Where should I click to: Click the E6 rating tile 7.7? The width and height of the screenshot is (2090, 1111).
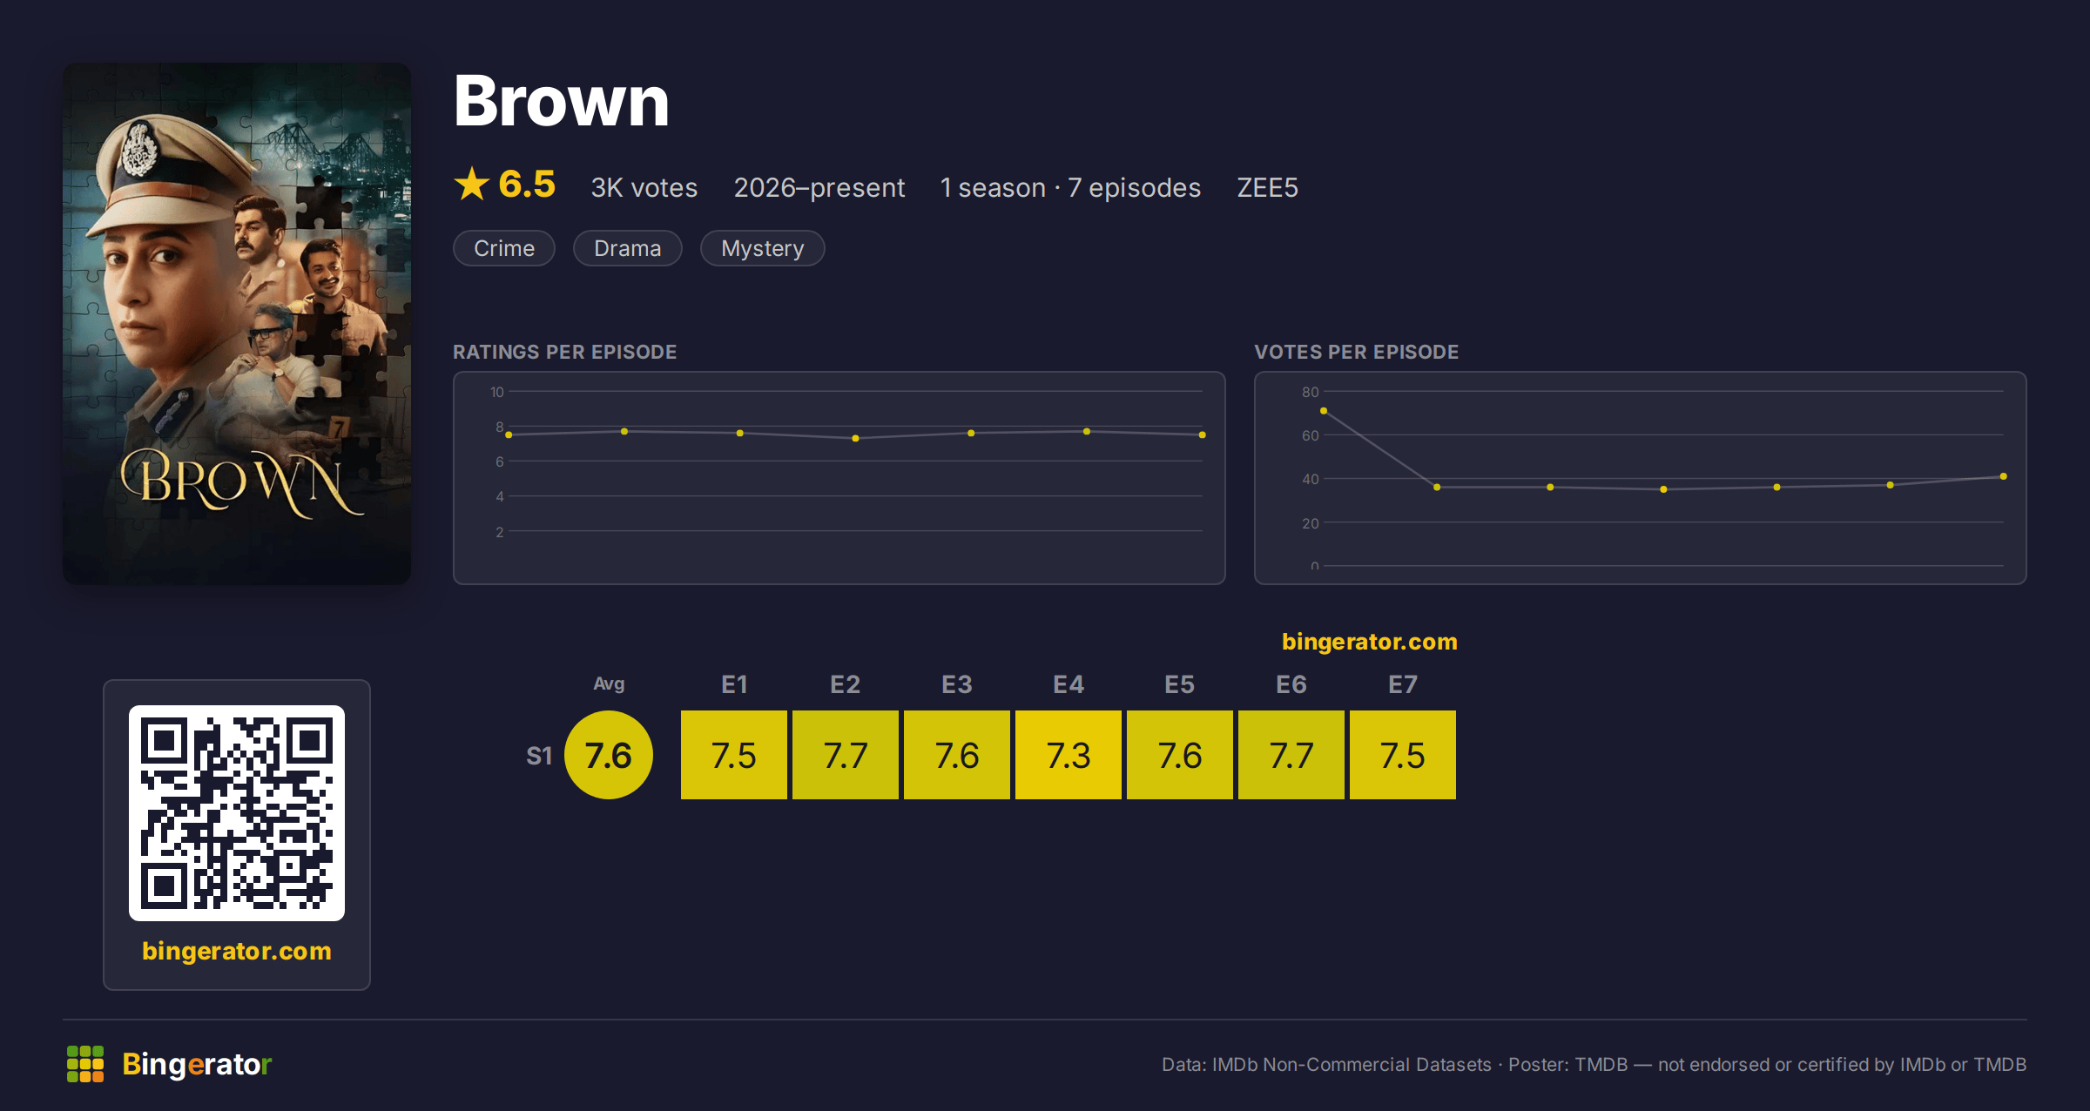coord(1291,755)
